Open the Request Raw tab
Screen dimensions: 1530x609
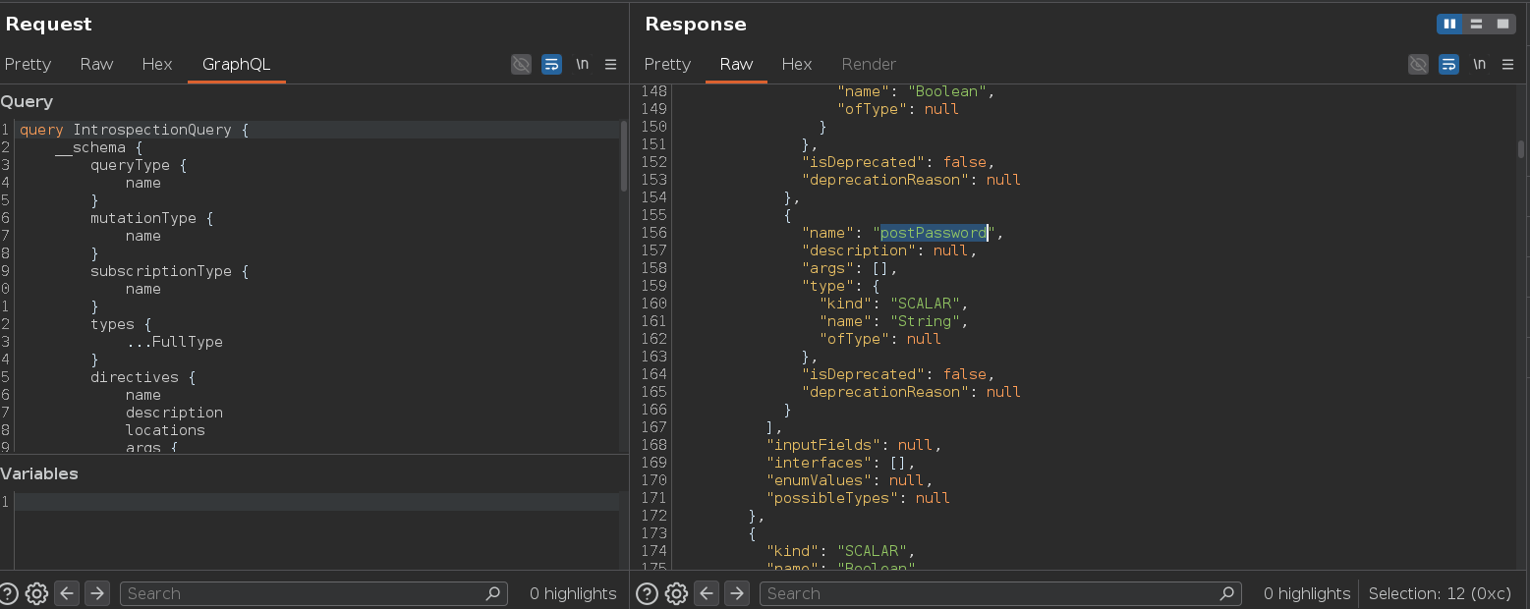tap(96, 64)
